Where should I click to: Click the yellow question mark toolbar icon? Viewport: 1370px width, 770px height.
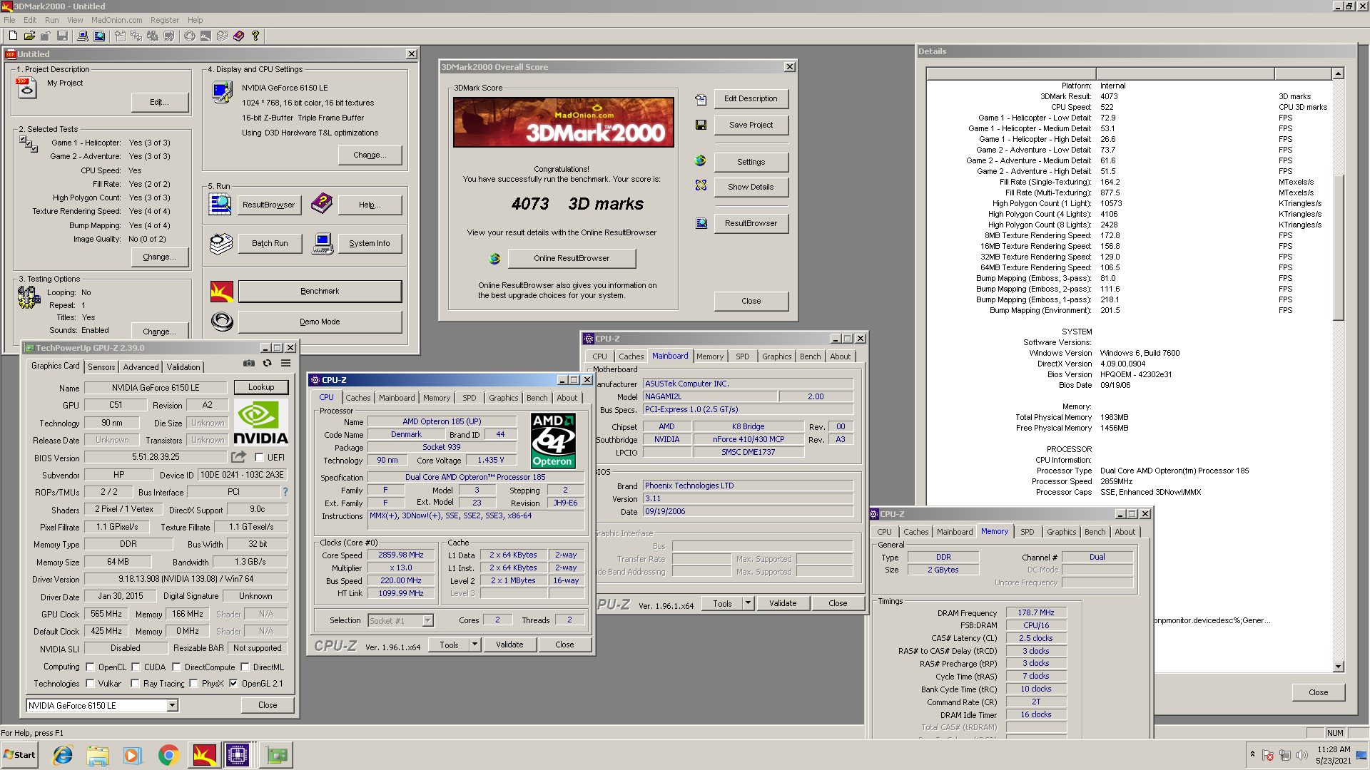255,36
